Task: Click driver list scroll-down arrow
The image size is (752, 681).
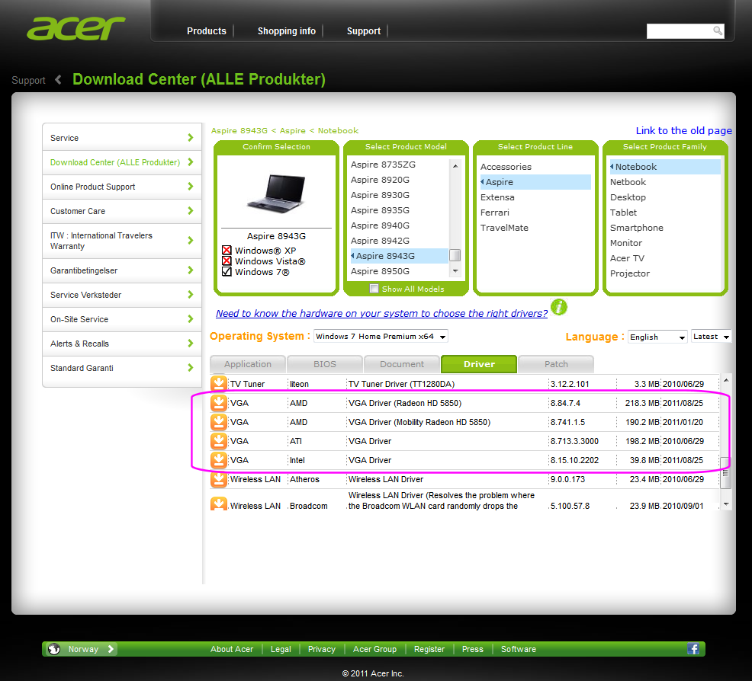Action: tap(726, 504)
